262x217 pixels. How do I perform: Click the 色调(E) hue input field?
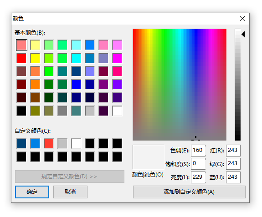point(198,151)
